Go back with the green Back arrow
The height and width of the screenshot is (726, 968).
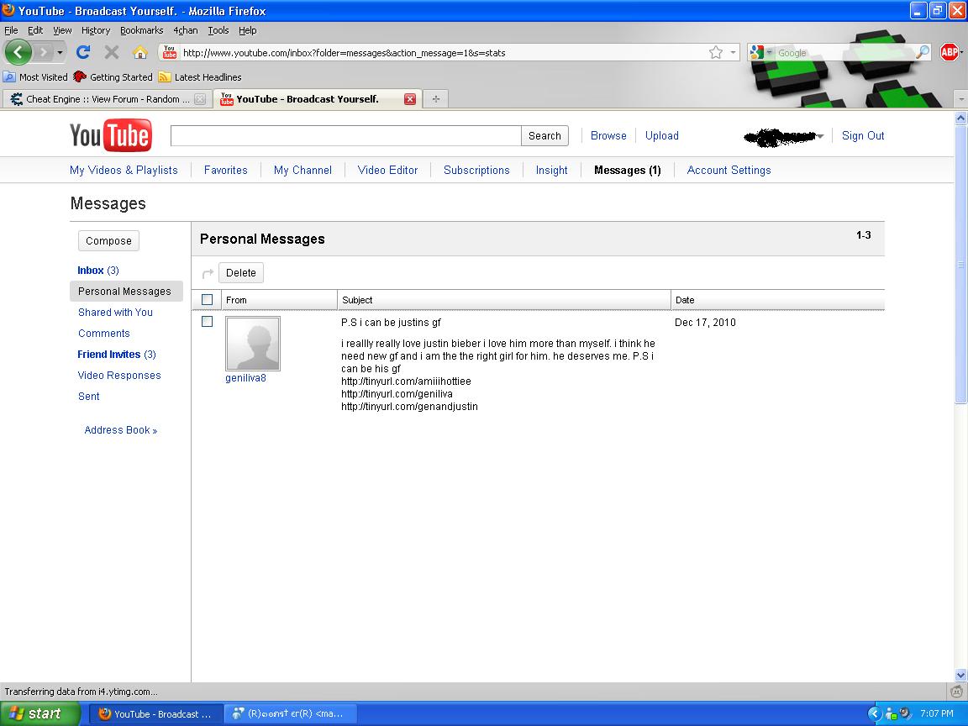(18, 52)
